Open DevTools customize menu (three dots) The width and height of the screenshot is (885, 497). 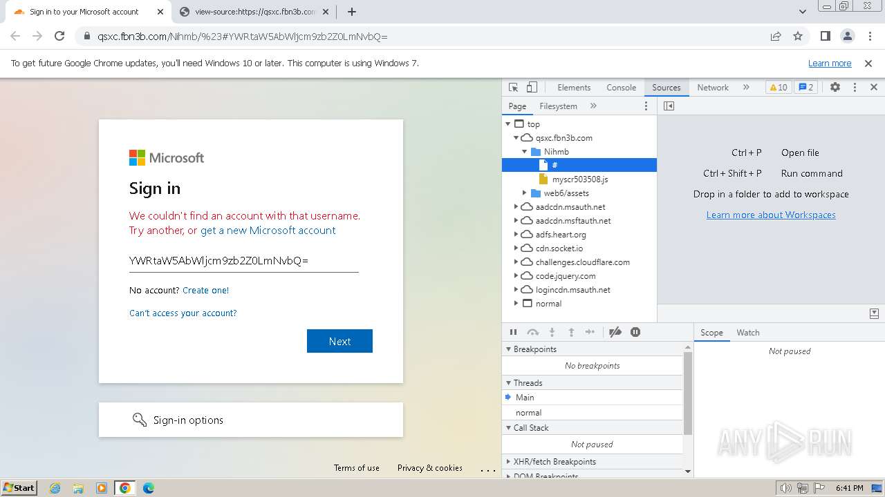[x=855, y=88]
